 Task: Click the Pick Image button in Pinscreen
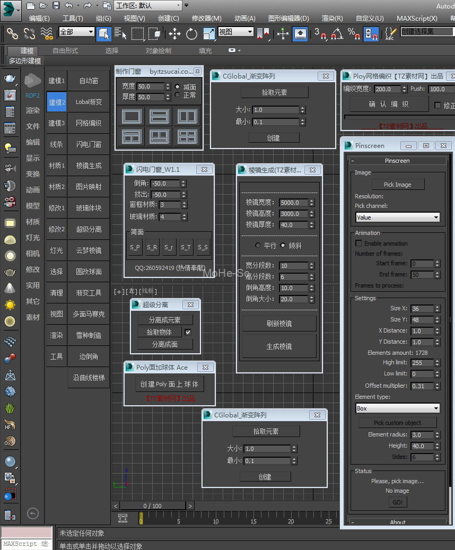coord(398,184)
